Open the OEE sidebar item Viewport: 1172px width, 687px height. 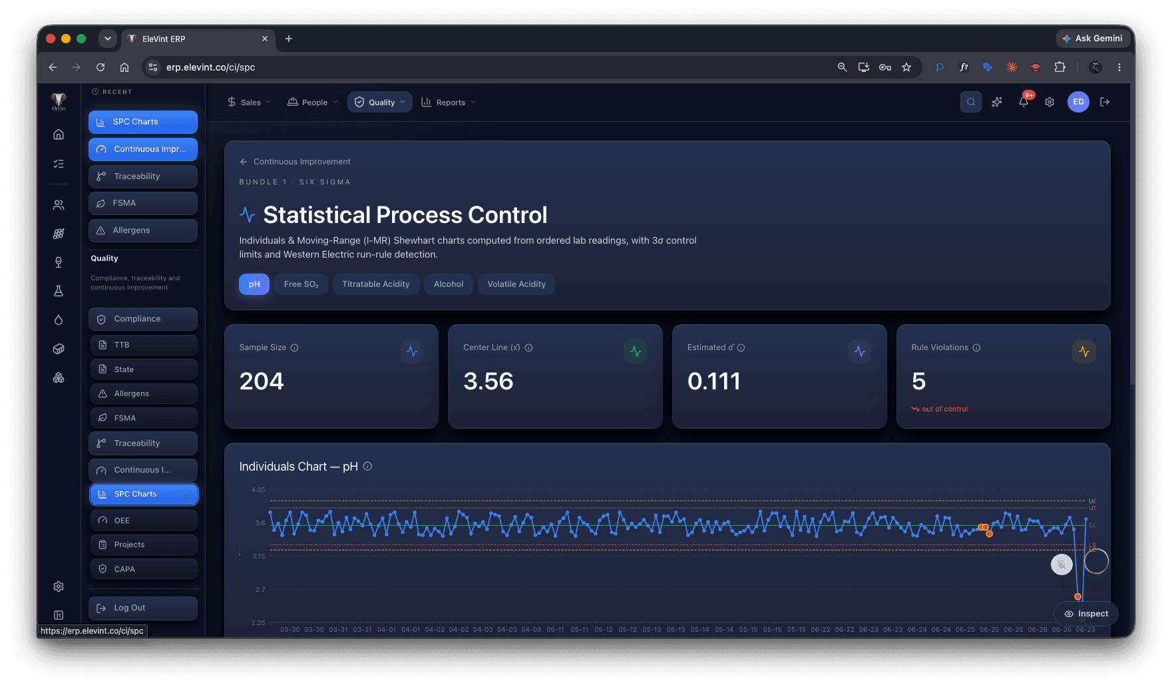144,521
